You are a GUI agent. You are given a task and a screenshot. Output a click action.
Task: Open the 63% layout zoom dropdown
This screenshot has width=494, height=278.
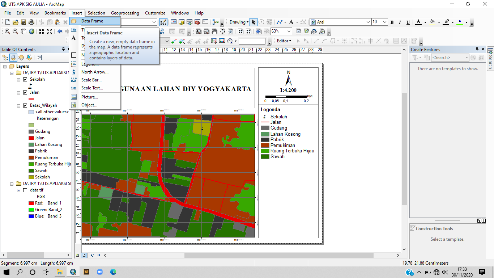(289, 31)
